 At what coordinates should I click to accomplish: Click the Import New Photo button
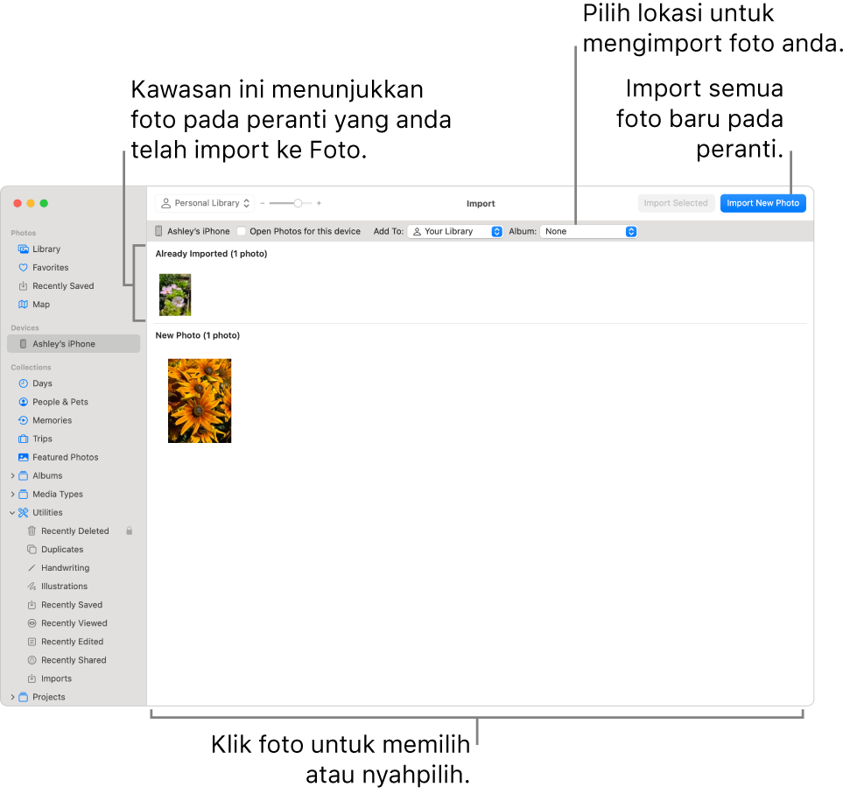(x=763, y=203)
